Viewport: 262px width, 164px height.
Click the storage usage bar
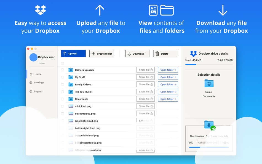coord(209,65)
